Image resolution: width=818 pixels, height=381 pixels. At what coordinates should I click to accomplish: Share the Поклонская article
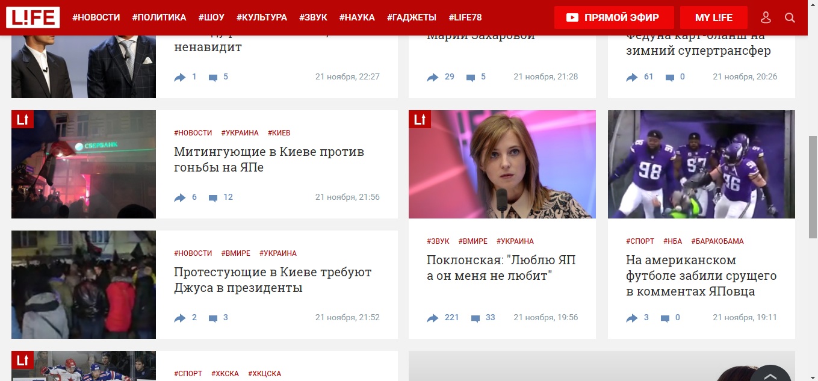pyautogui.click(x=433, y=318)
